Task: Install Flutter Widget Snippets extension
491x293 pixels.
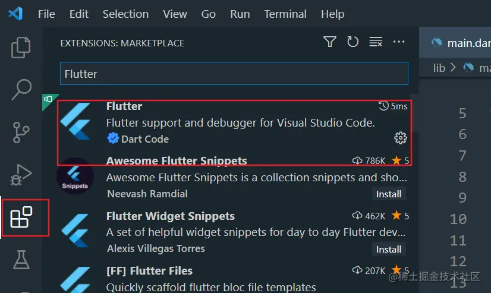Action: click(389, 249)
